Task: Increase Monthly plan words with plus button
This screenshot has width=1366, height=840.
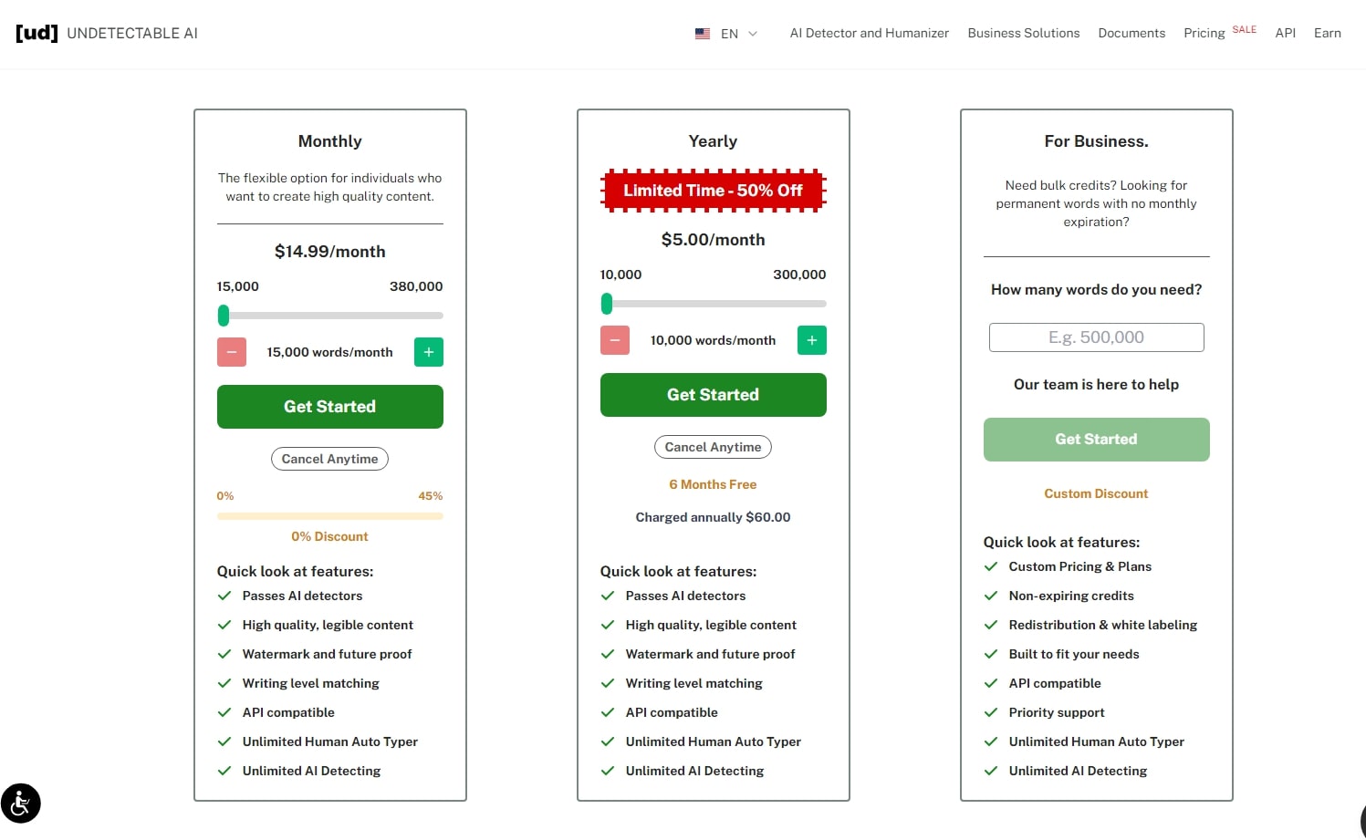Action: pos(428,352)
